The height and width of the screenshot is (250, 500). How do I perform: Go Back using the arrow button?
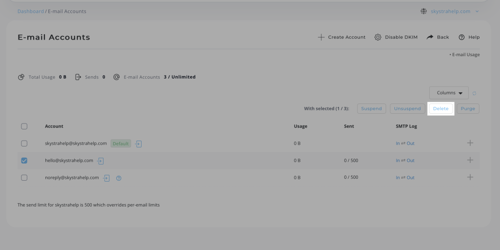coord(437,37)
